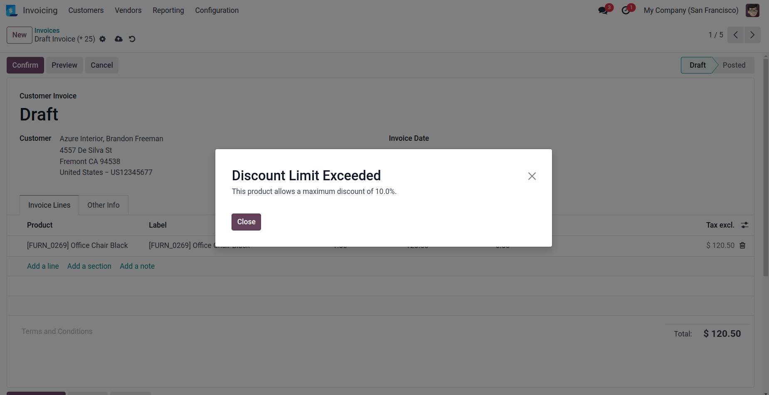Open the chat messages icon
The height and width of the screenshot is (395, 769).
click(603, 10)
